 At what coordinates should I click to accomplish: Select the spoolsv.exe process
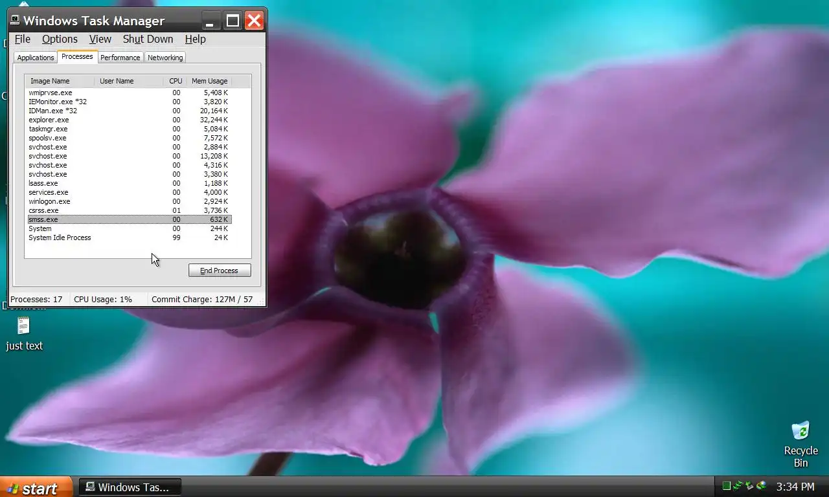click(x=129, y=138)
